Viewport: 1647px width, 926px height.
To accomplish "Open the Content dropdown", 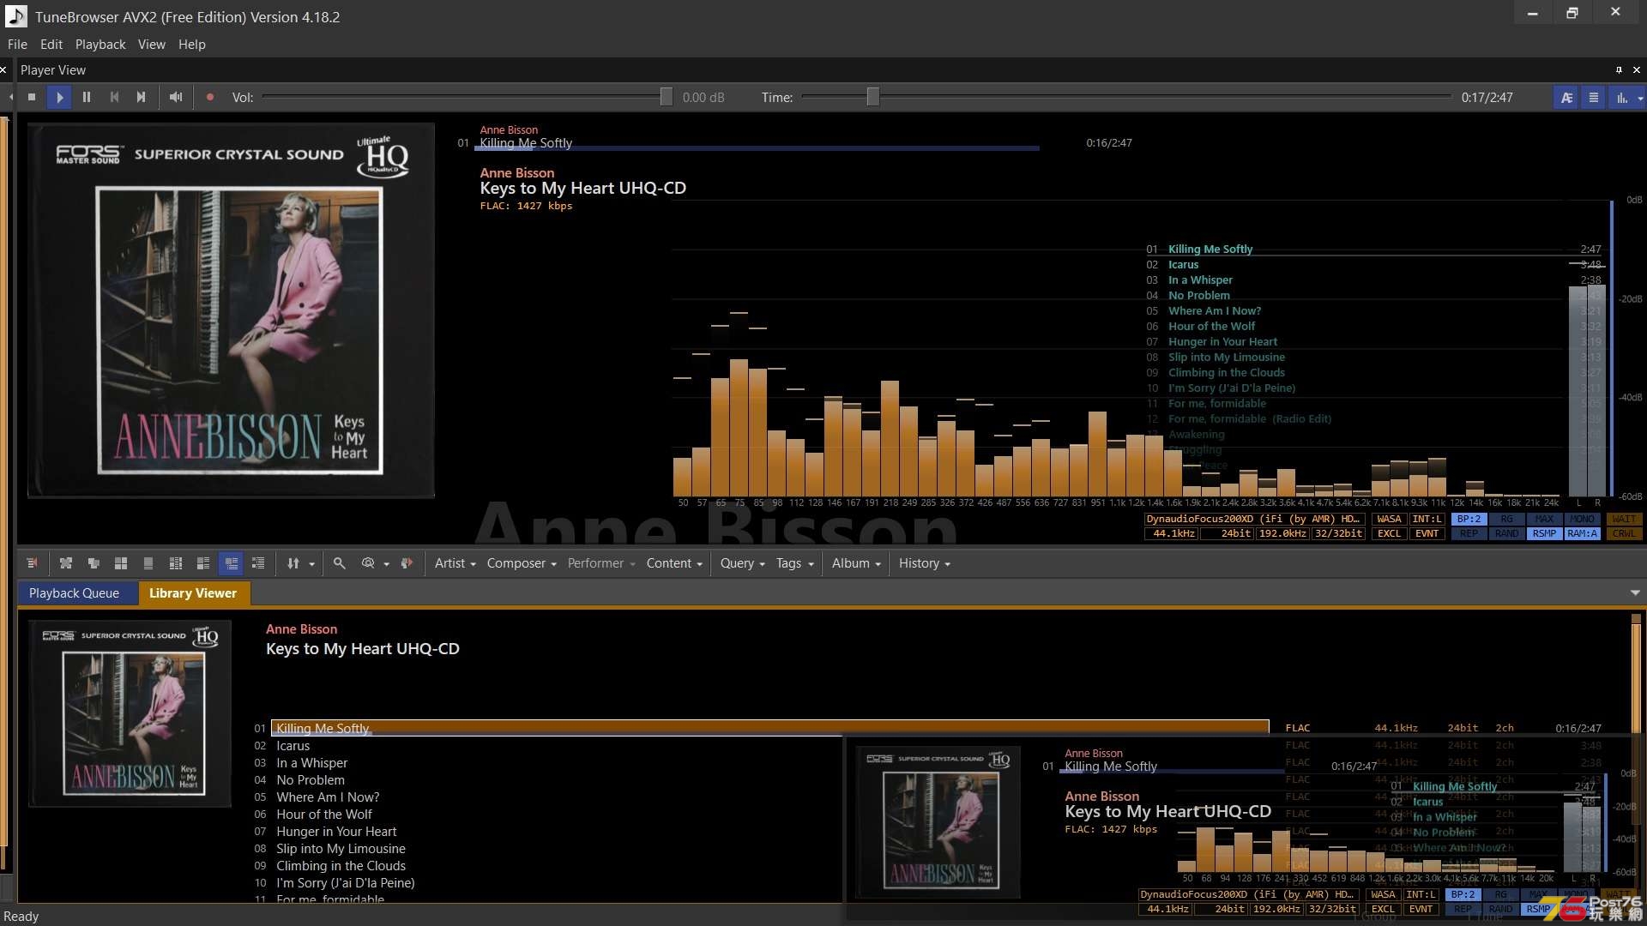I will pyautogui.click(x=674, y=563).
